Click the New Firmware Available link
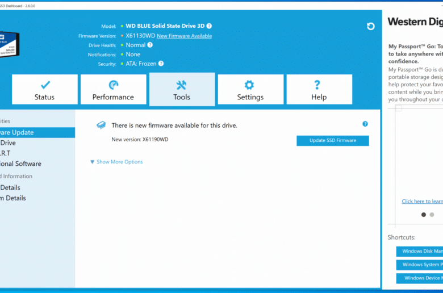Image resolution: width=443 pixels, height=293 pixels. point(184,36)
